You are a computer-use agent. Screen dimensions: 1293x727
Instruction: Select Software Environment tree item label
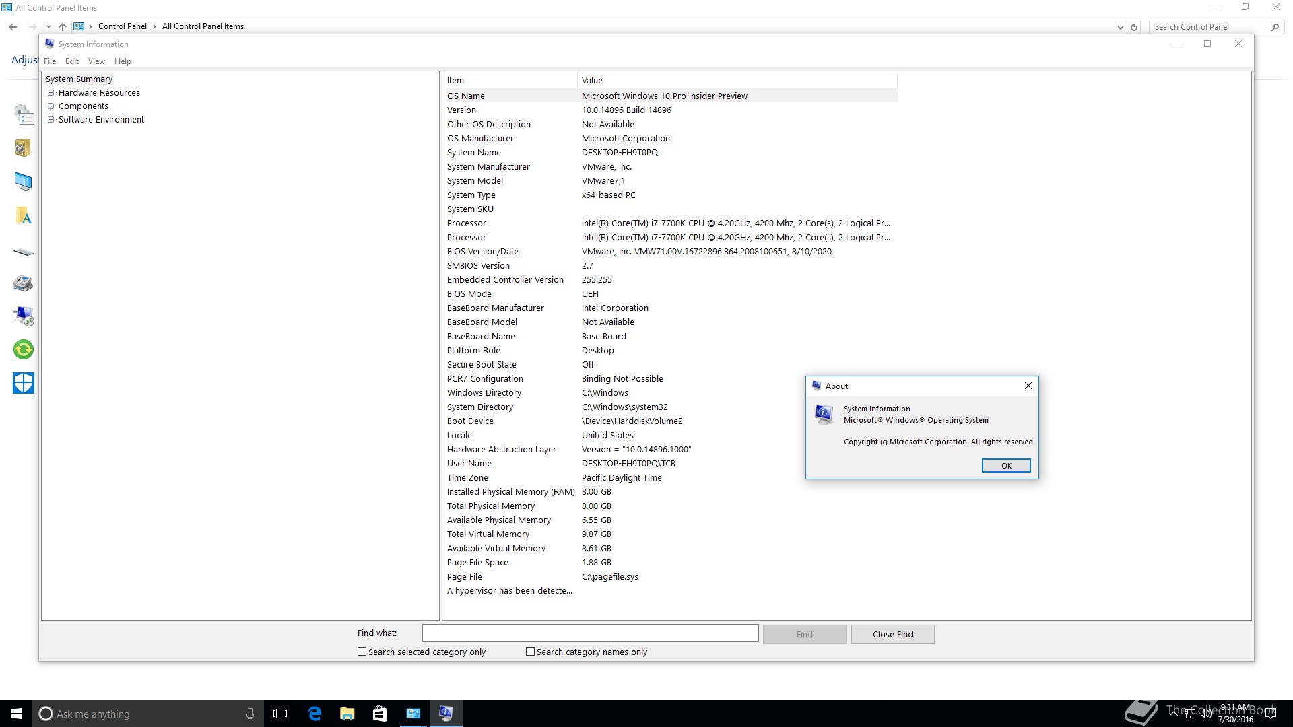click(x=101, y=120)
